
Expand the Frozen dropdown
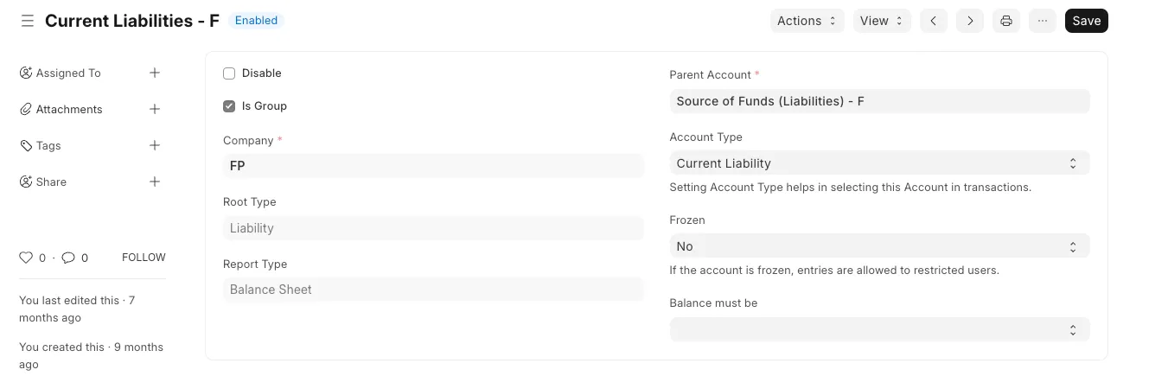pyautogui.click(x=878, y=246)
